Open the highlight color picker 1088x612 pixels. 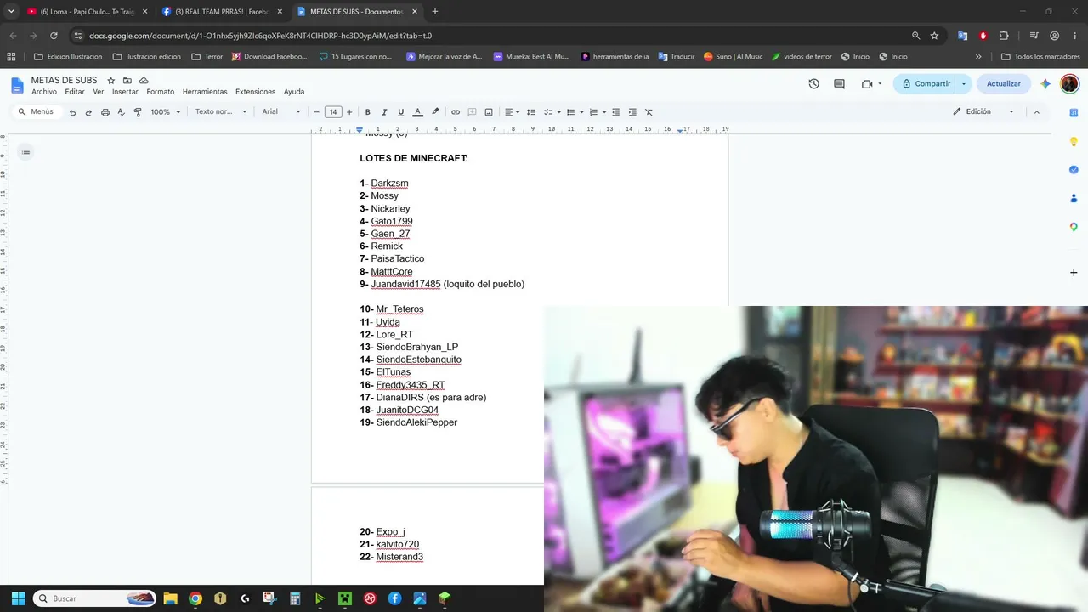[435, 112]
